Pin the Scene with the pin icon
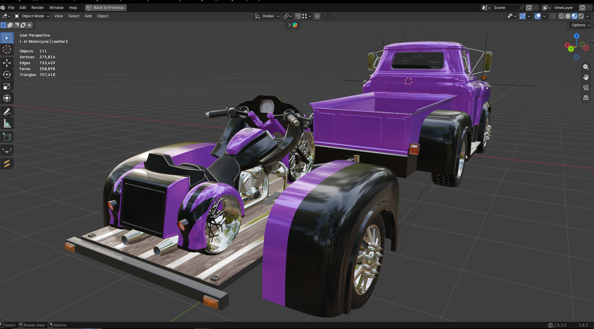The width and height of the screenshot is (594, 329). point(522,8)
